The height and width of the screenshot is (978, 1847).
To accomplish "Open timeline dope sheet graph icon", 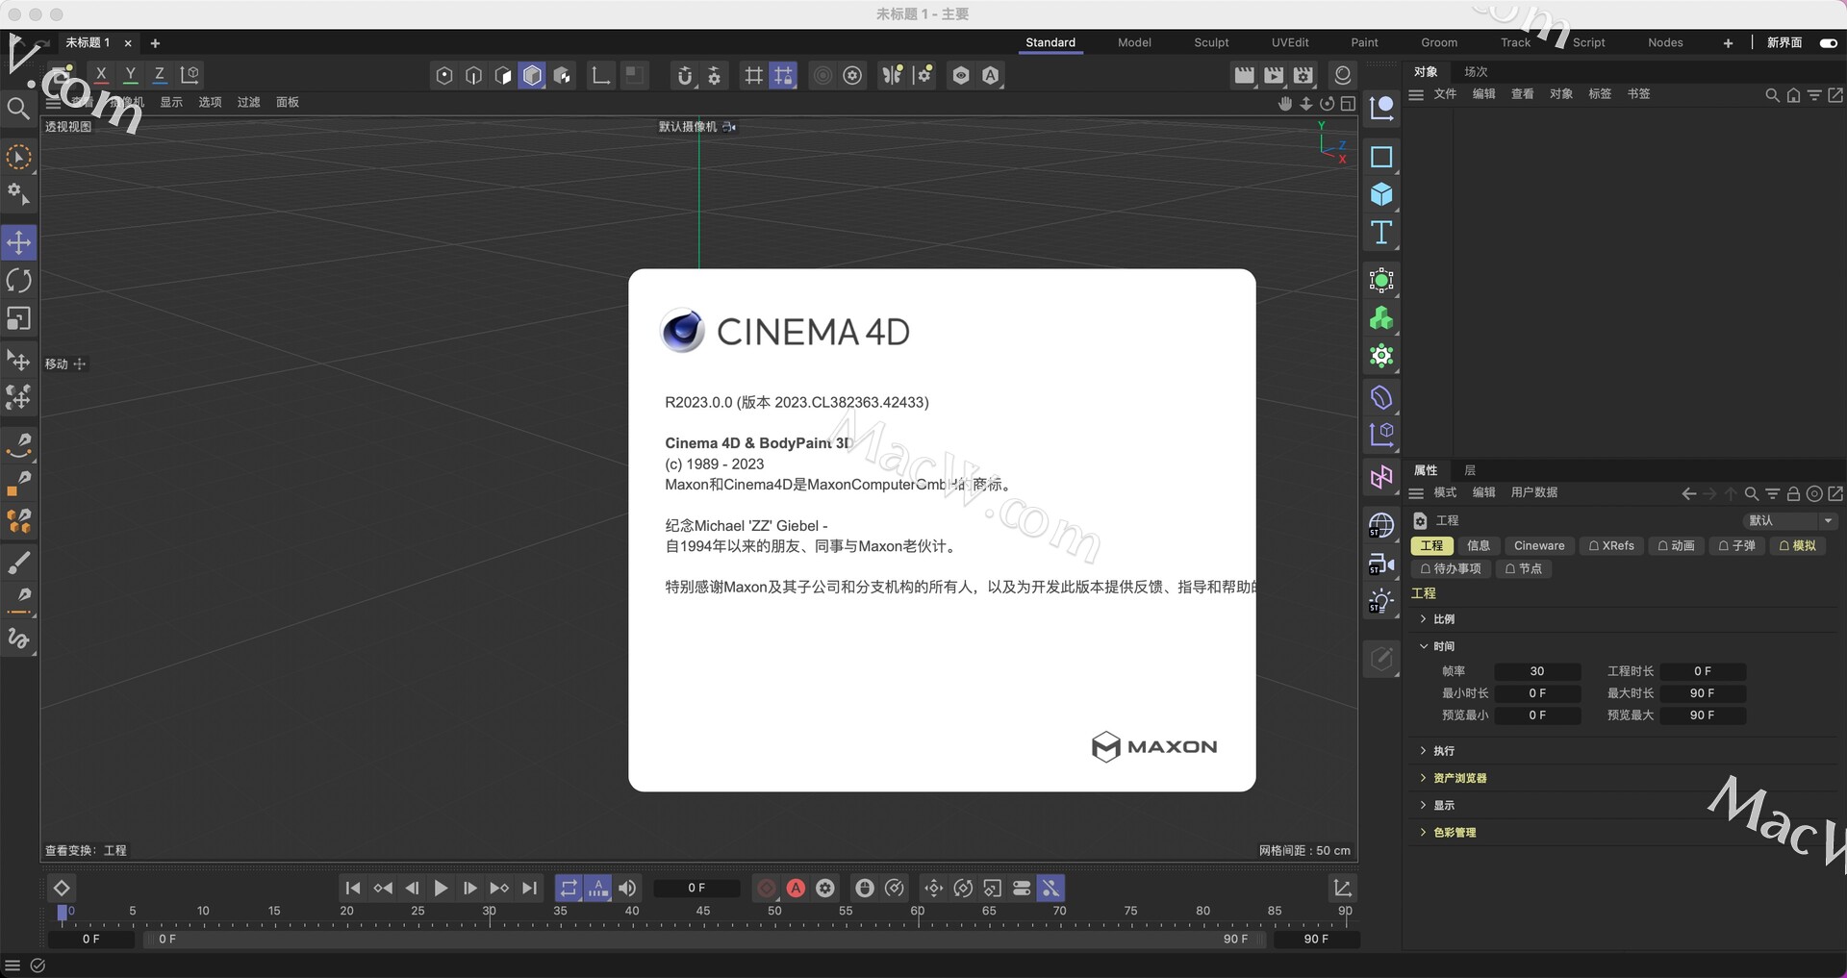I will click(x=1342, y=888).
